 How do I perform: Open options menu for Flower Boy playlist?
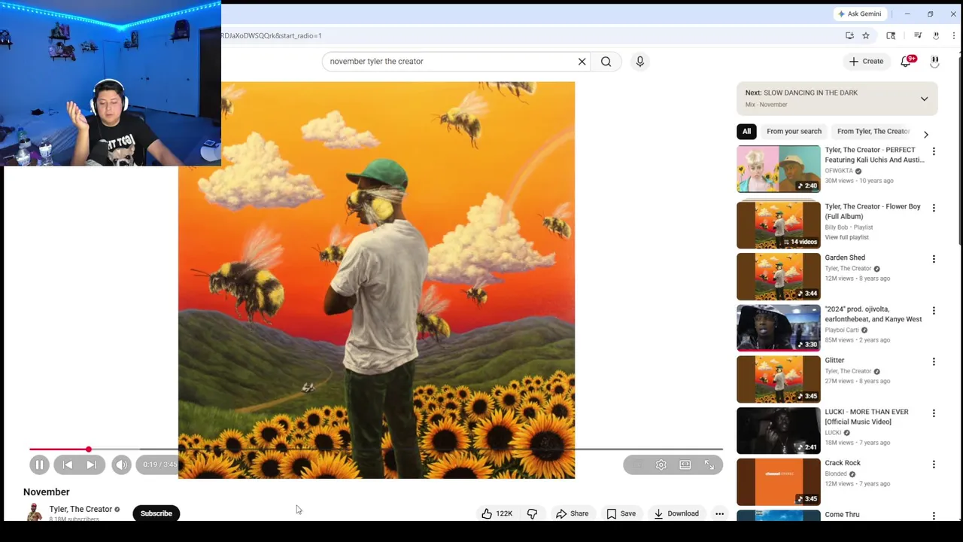[934, 208]
